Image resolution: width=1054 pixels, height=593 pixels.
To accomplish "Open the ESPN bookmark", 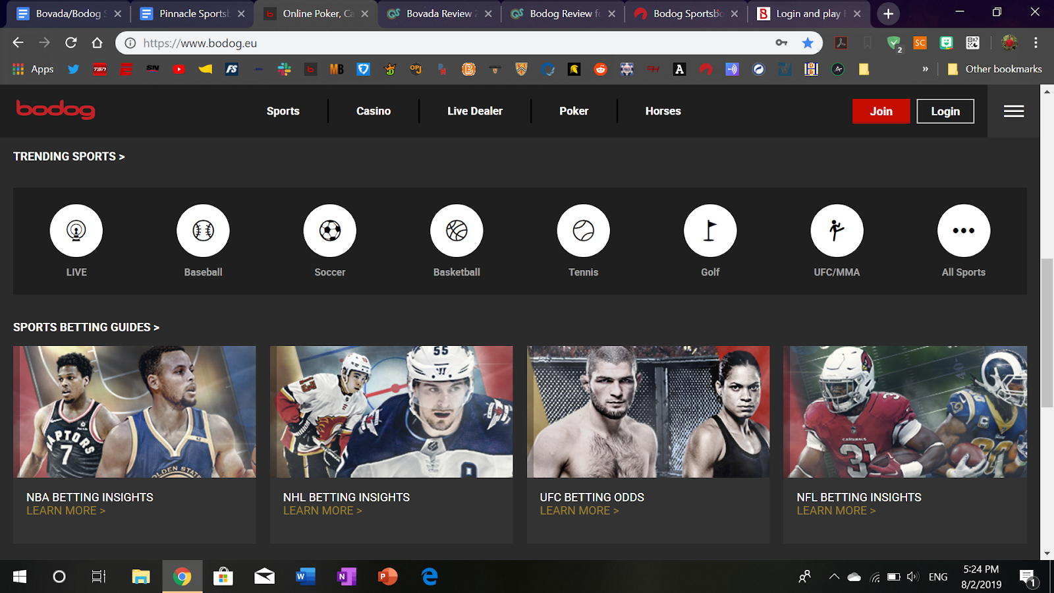I will click(126, 69).
